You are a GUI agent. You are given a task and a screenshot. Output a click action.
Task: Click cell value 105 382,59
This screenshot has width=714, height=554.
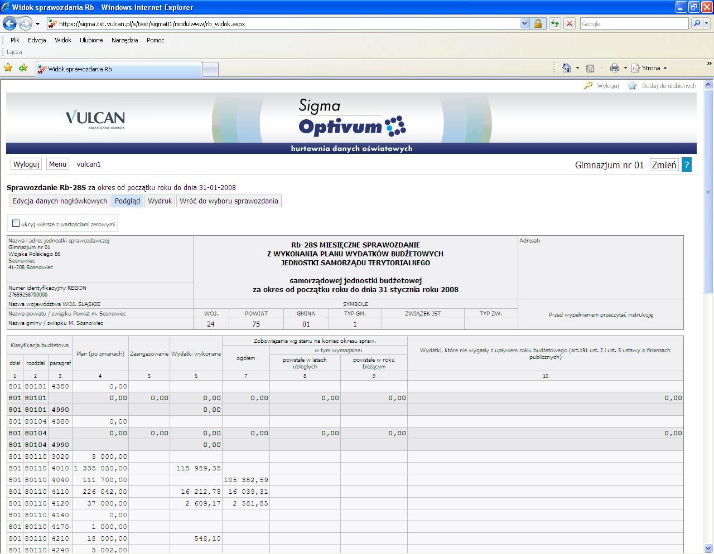[x=246, y=480]
